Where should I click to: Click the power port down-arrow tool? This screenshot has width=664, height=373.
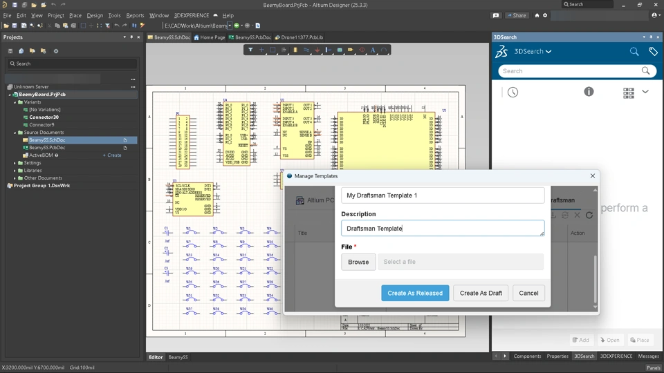pyautogui.click(x=317, y=50)
